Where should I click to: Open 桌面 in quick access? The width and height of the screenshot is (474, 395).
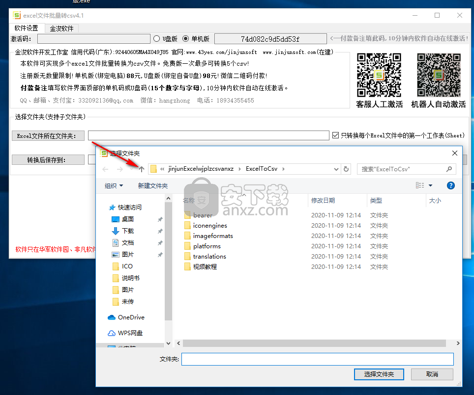pos(127,219)
